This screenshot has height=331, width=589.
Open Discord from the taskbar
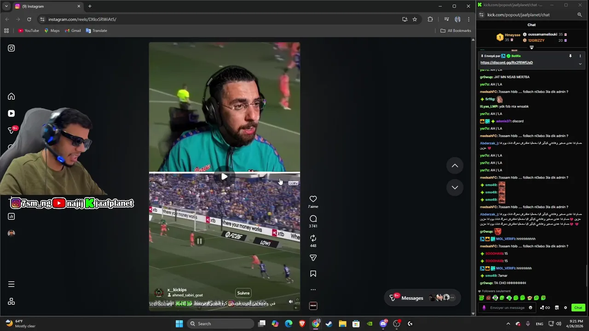coord(383,324)
